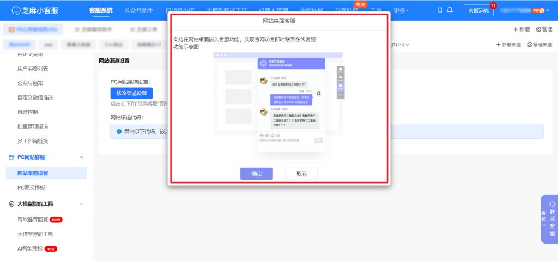Click the 大模型智能工具 section icon
The height and width of the screenshot is (261, 558).
click(x=11, y=204)
